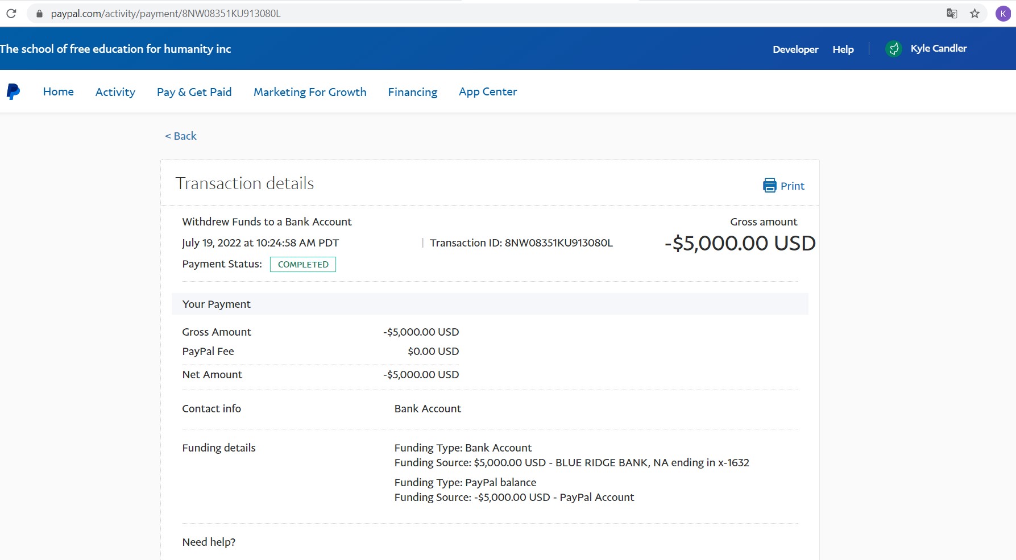Click the Net Amount label
Image resolution: width=1016 pixels, height=560 pixels.
[x=212, y=374]
